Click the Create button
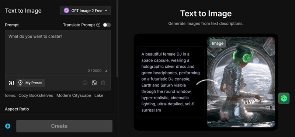The width and height of the screenshot is (295, 137). click(x=64, y=126)
